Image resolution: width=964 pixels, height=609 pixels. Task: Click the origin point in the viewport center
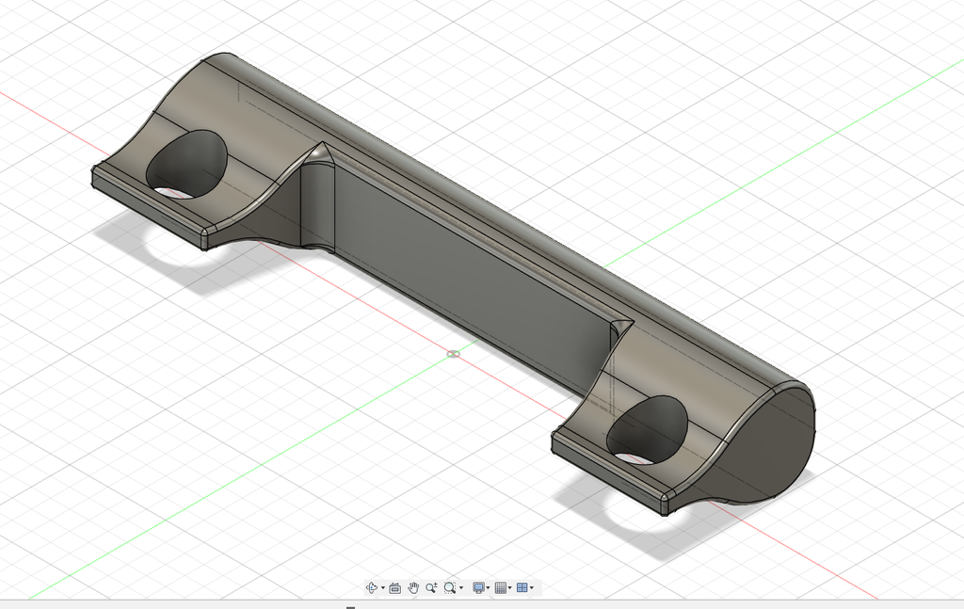[x=455, y=353]
